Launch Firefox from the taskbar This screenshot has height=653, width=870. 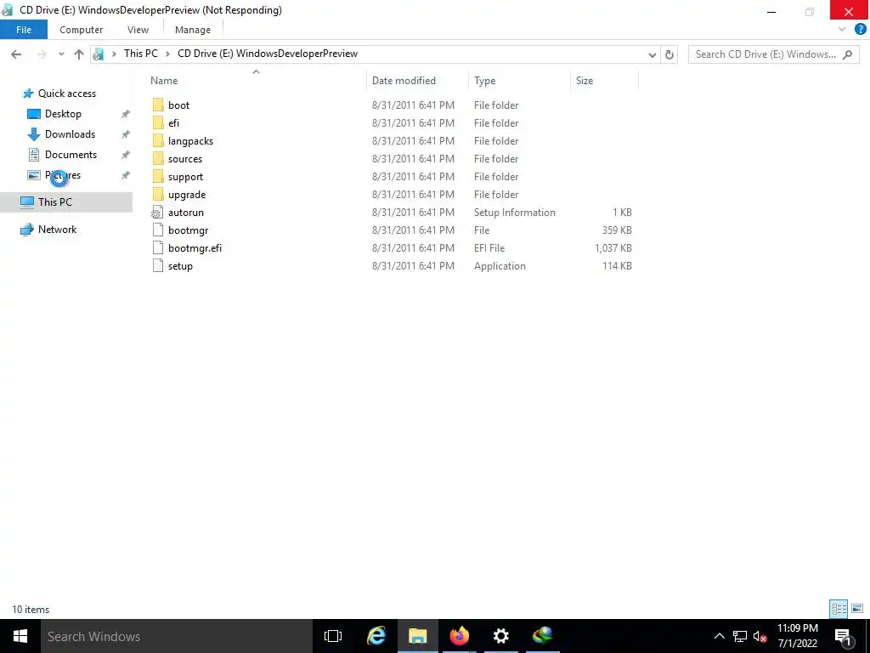pos(459,636)
